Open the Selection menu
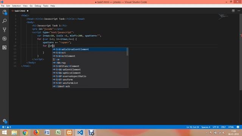242x136 pixels. tap(17, 6)
